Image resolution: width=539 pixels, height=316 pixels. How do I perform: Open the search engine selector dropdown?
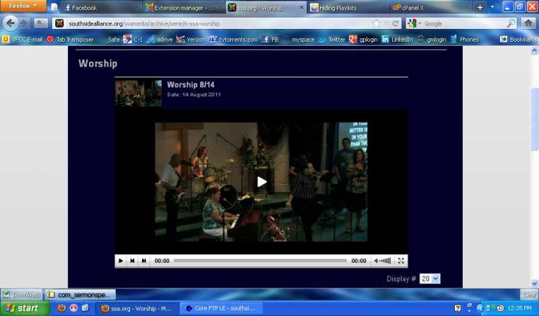(x=414, y=24)
